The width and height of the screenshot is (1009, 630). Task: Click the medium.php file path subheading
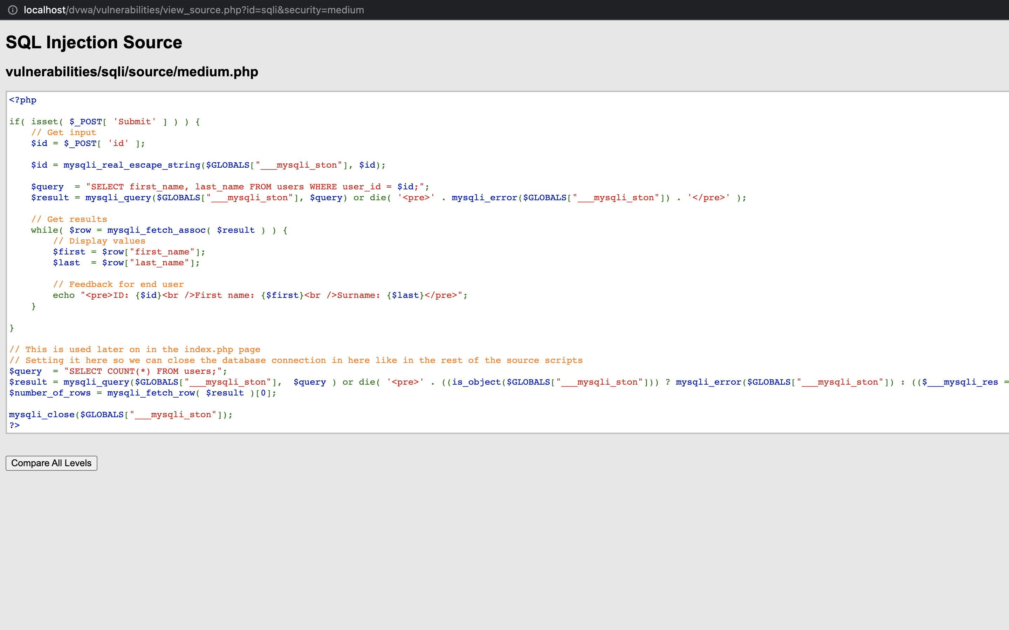tap(132, 72)
